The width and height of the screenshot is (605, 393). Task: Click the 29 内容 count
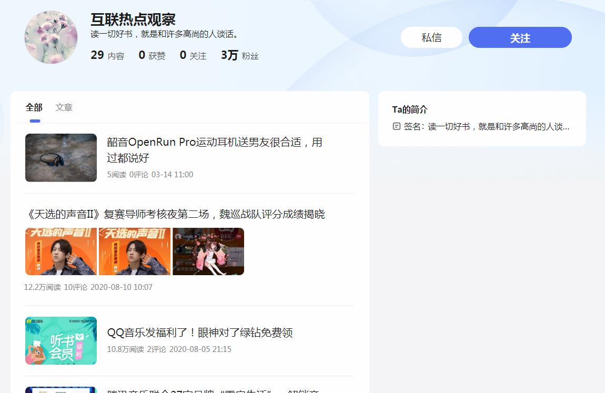108,55
